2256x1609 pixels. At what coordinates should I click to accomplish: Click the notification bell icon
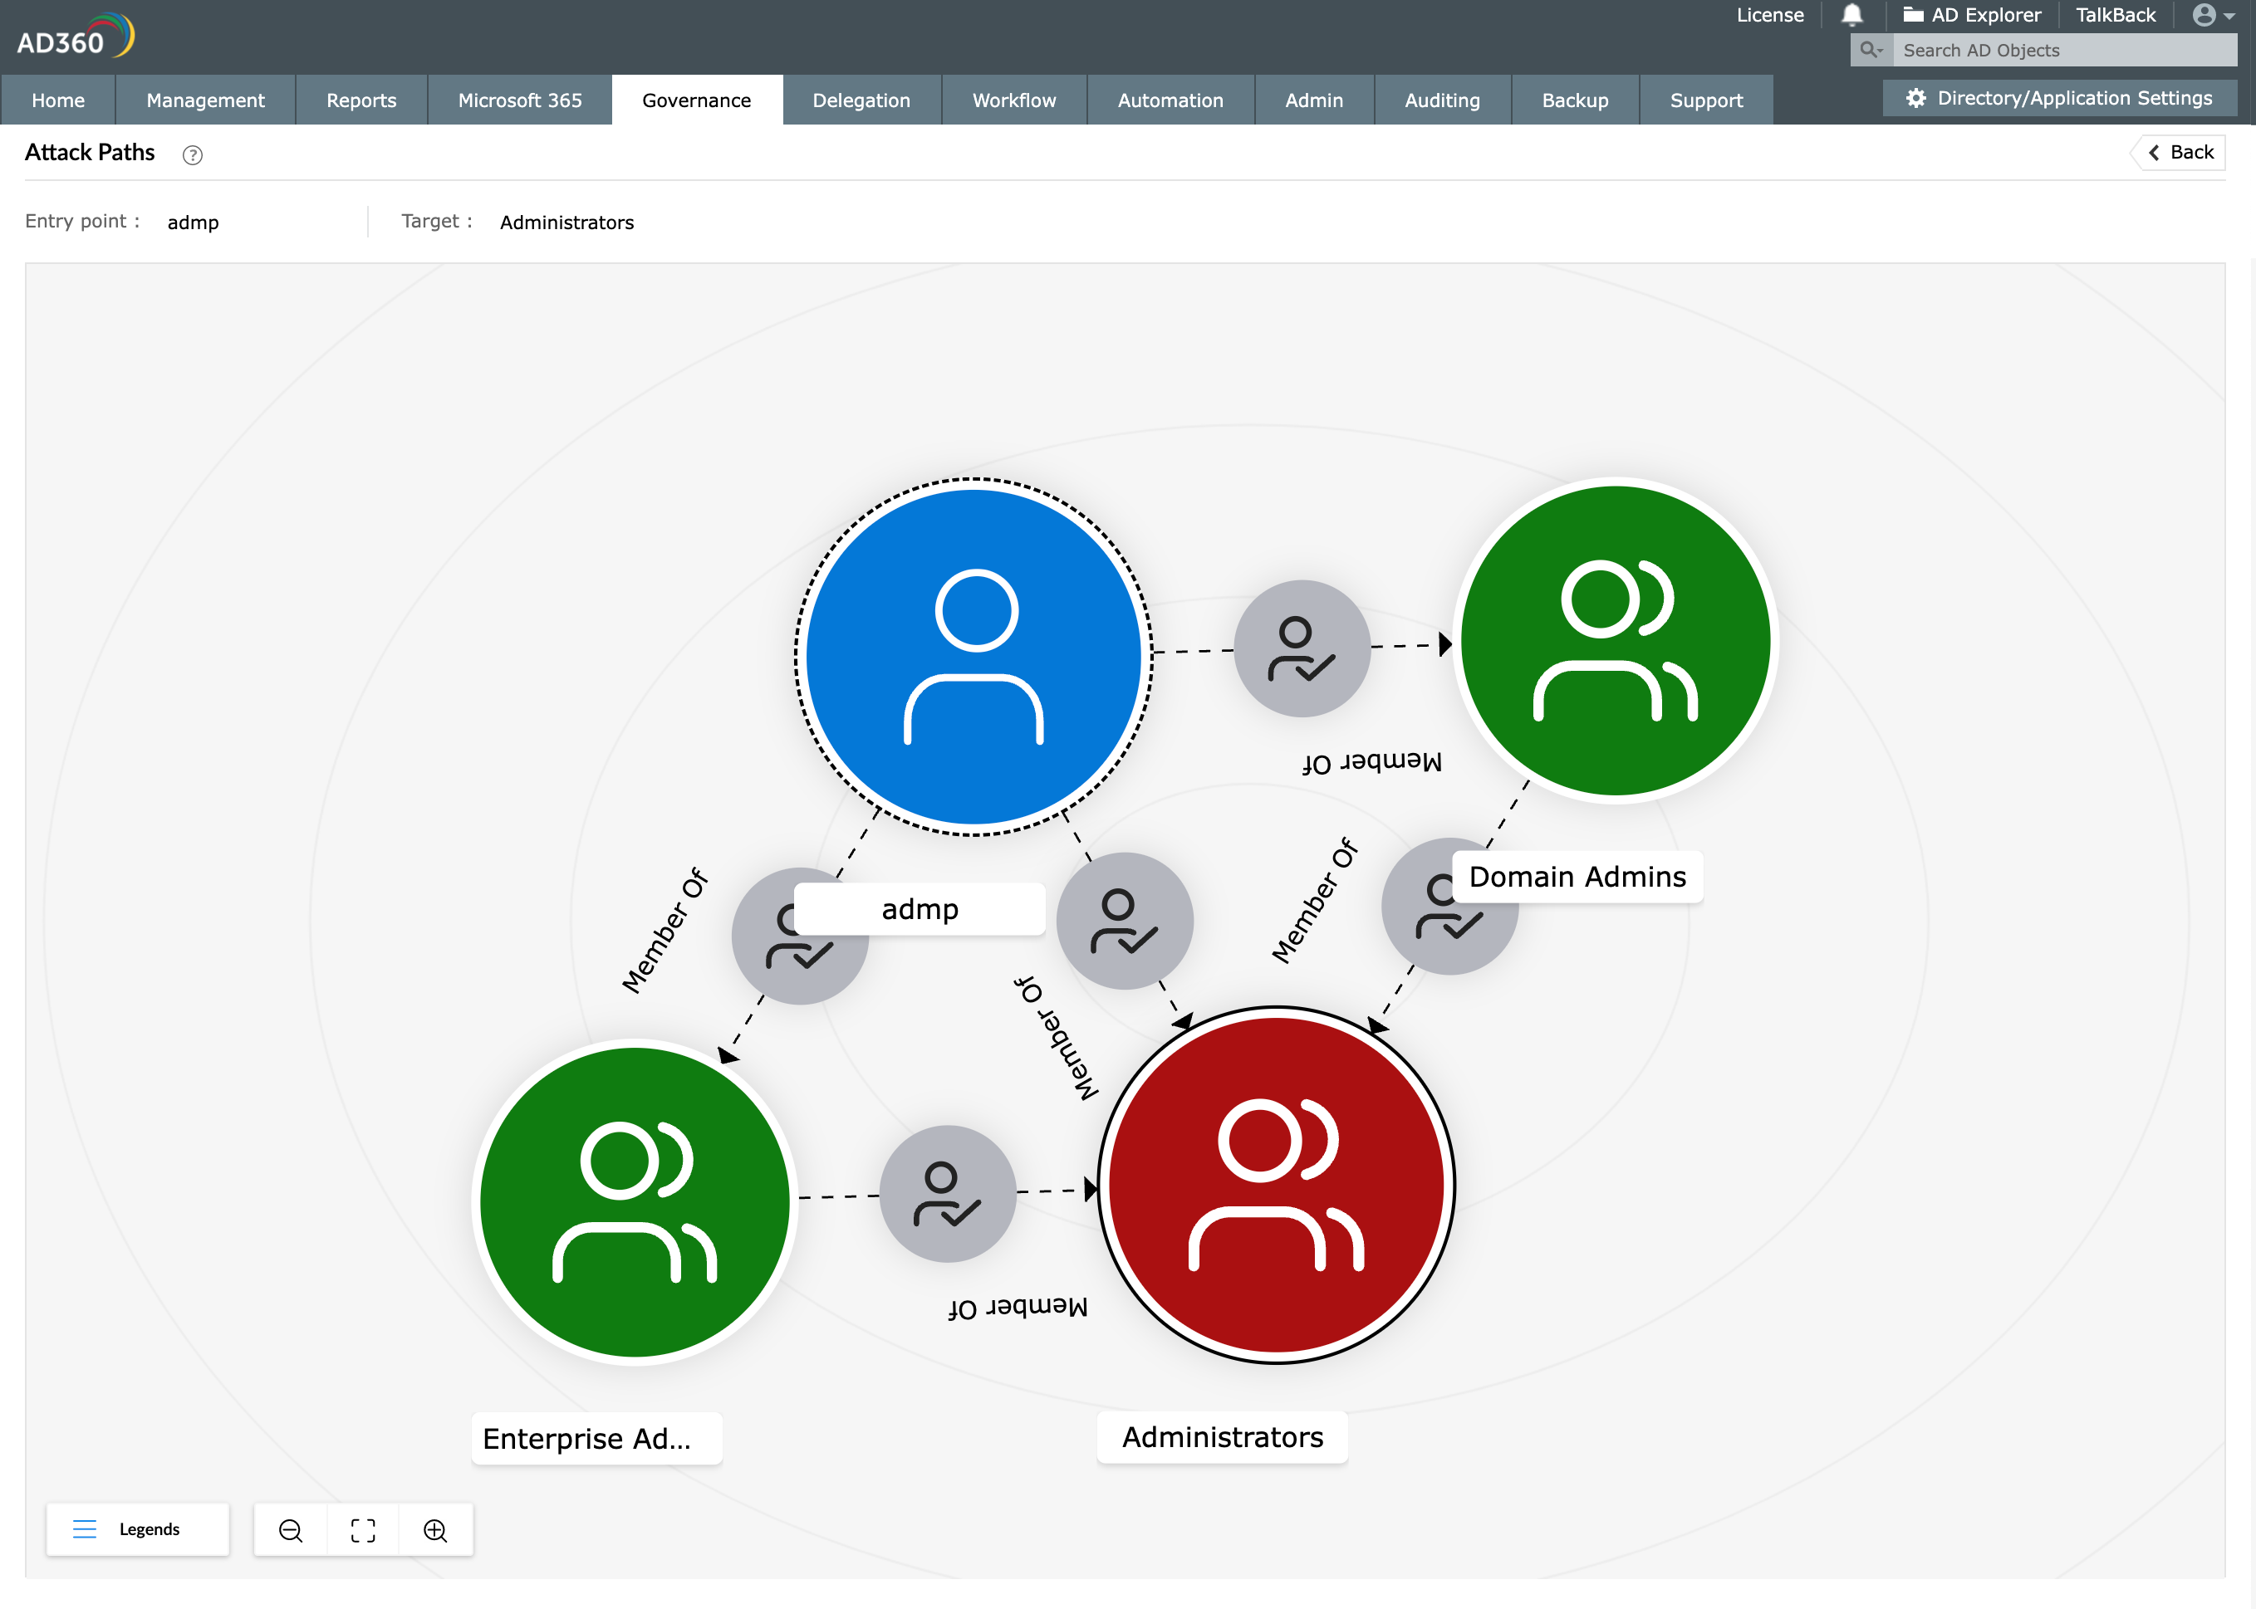pyautogui.click(x=1851, y=15)
